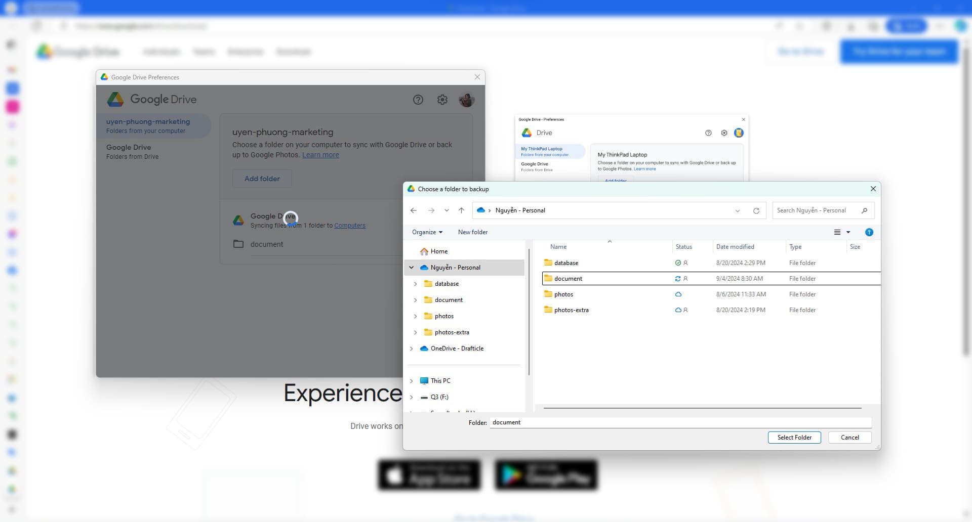
Task: Open view options dropdown arrow
Action: pyautogui.click(x=848, y=232)
